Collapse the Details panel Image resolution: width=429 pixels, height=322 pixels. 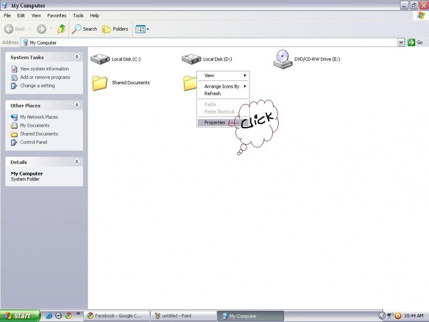(76, 162)
